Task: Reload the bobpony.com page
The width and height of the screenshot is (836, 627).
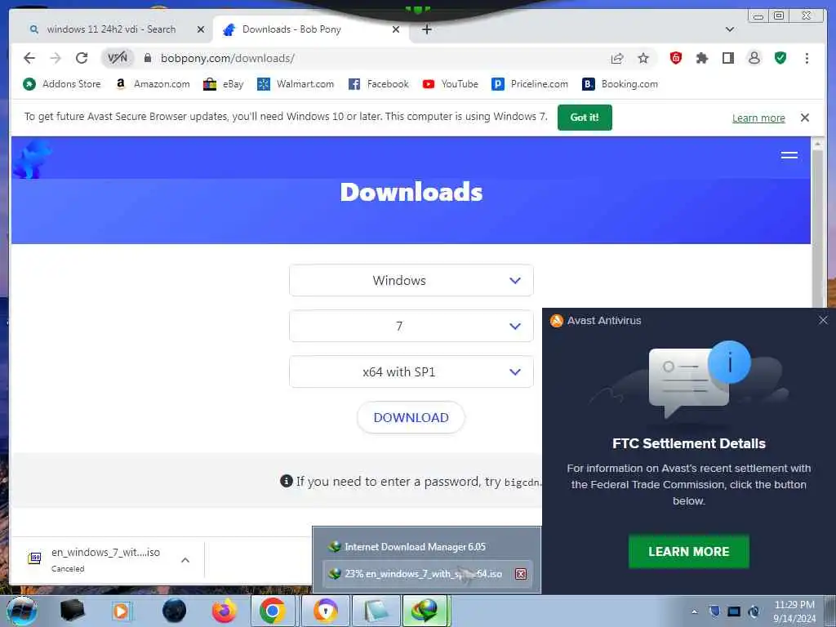Action: 82,58
